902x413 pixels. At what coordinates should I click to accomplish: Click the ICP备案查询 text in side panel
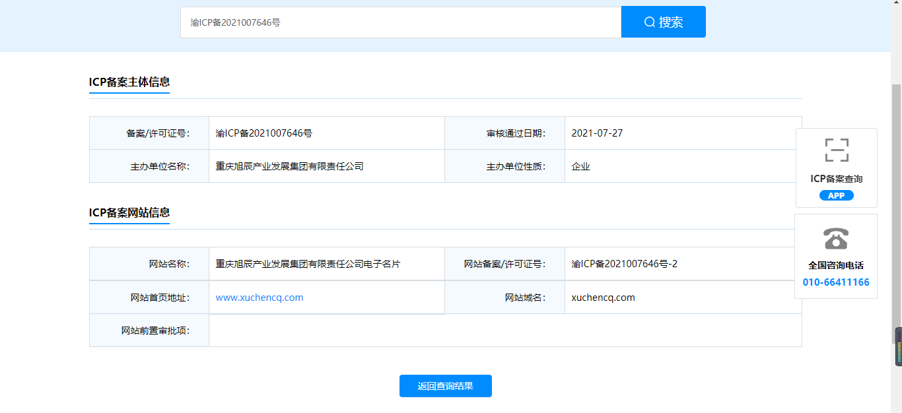[x=836, y=179]
